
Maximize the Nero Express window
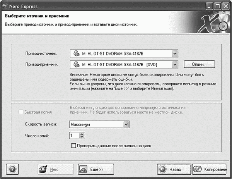(217, 6)
